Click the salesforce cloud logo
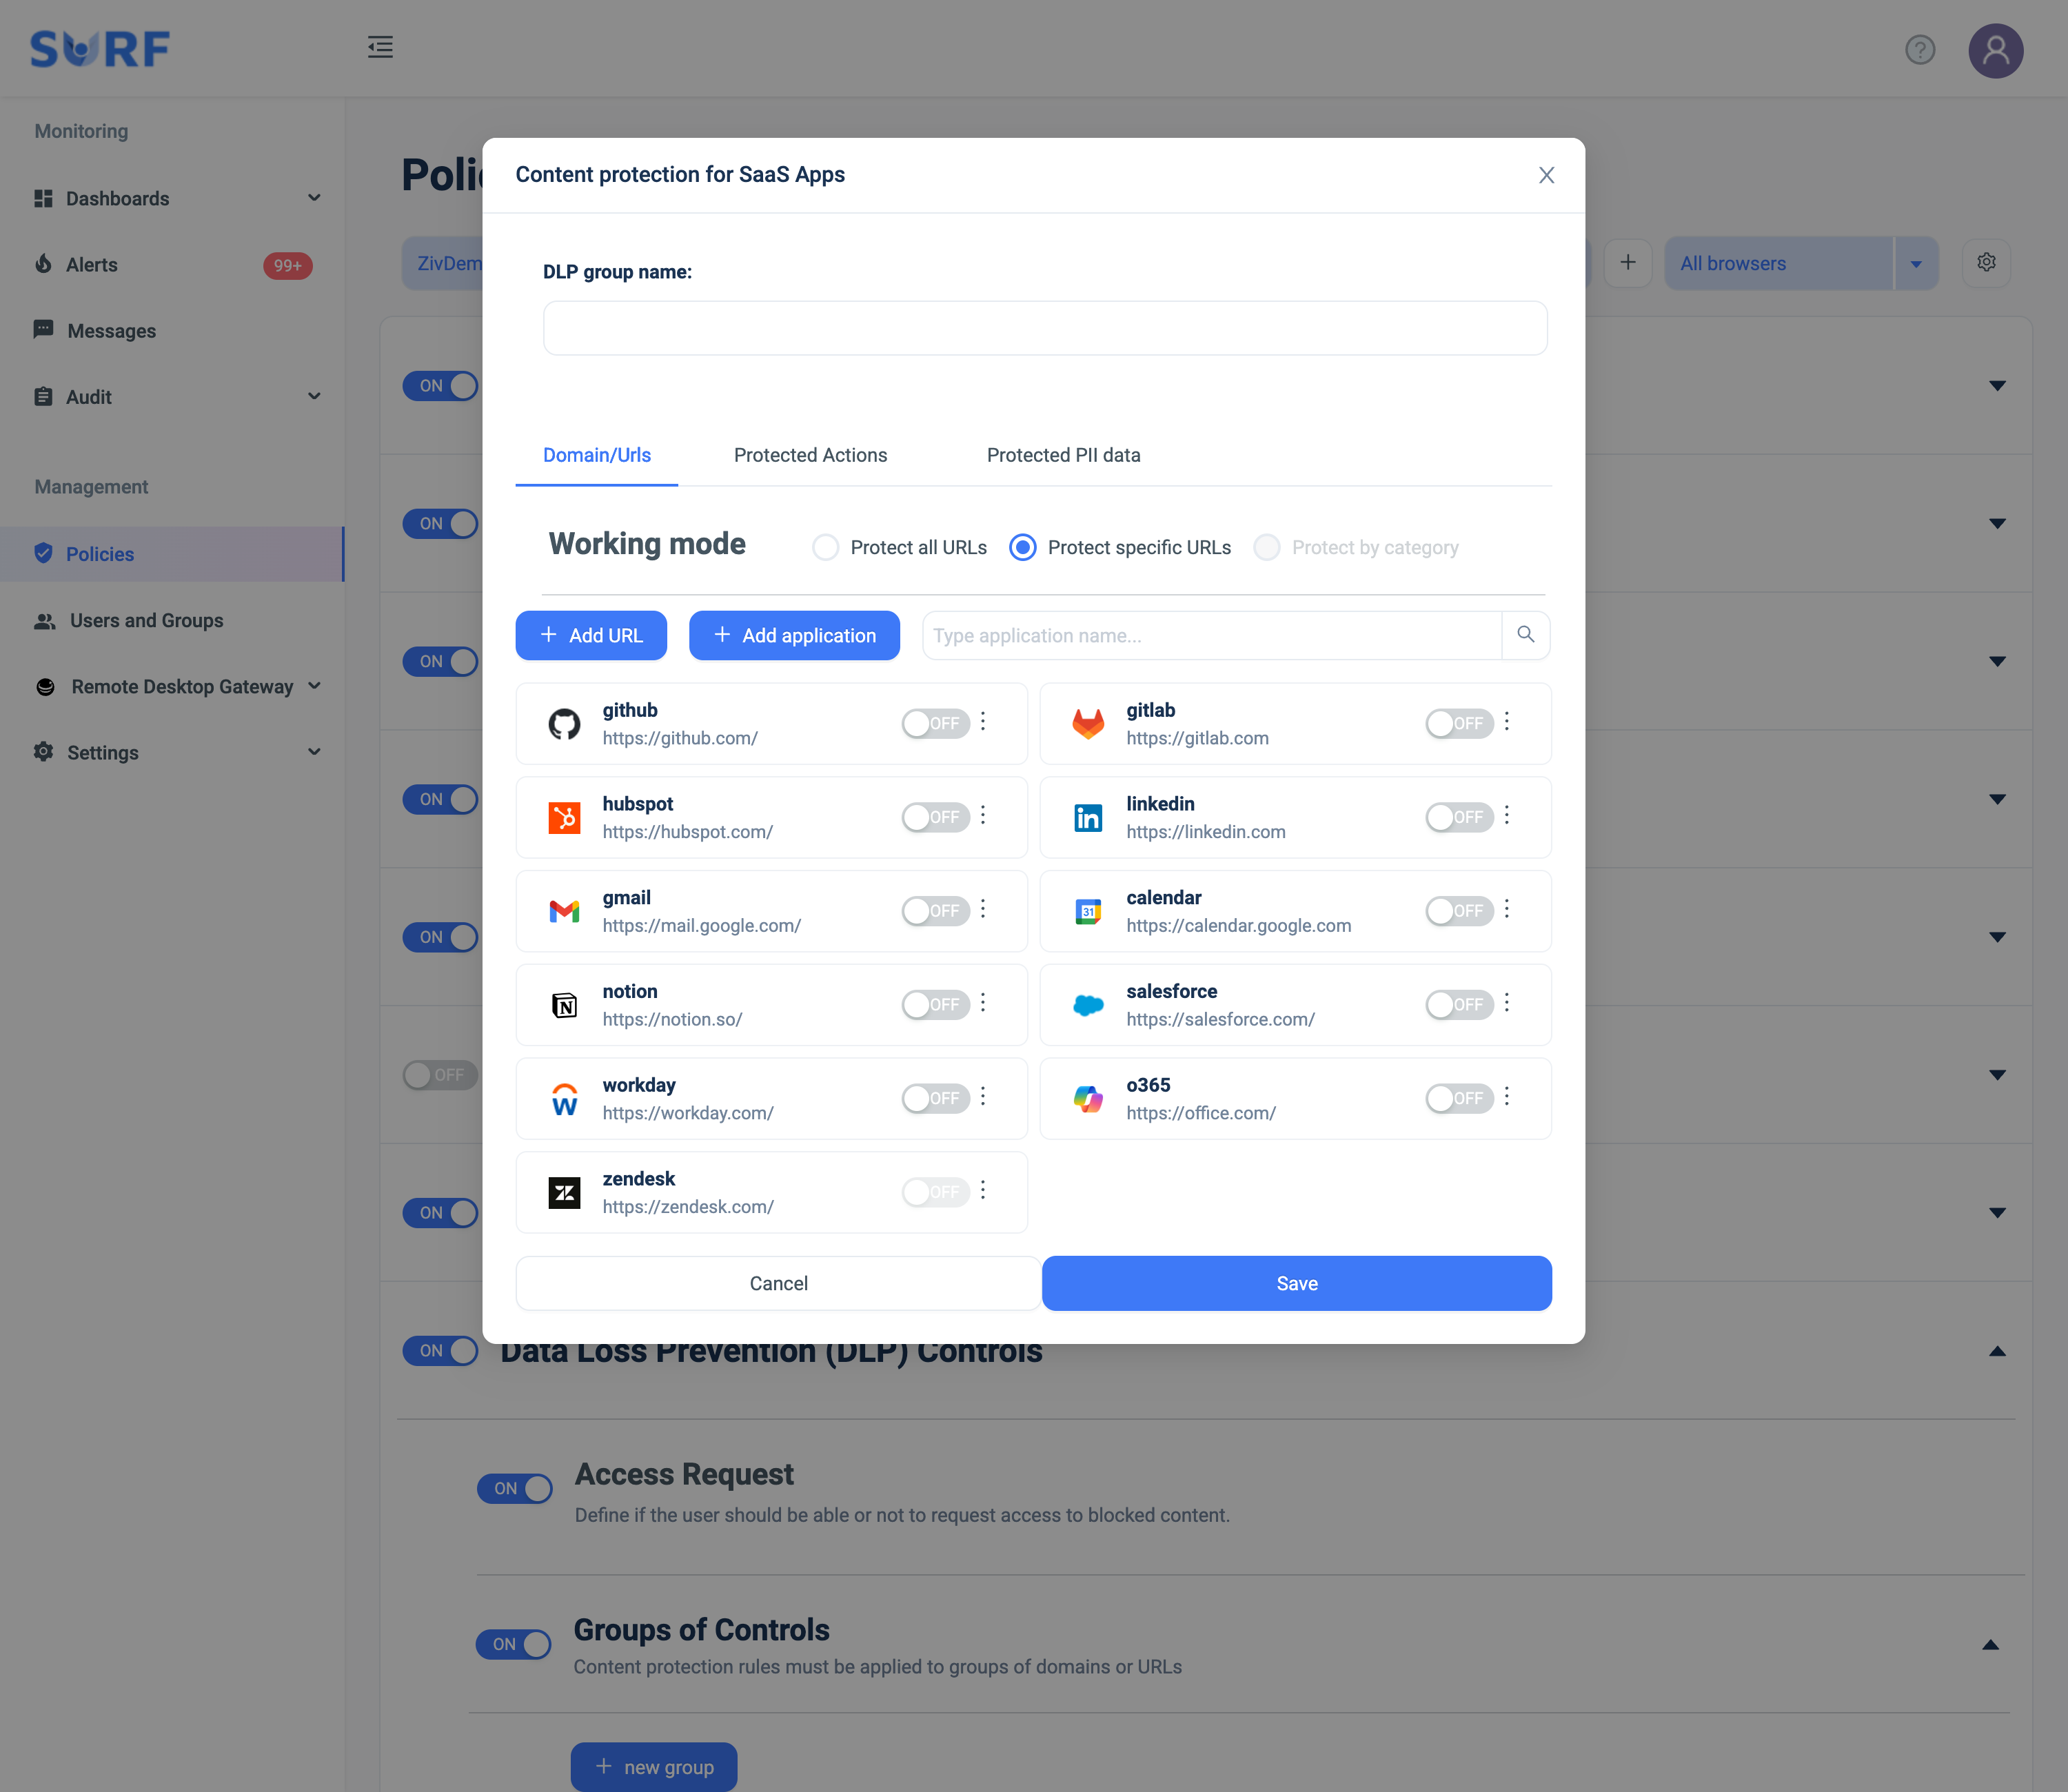The width and height of the screenshot is (2068, 1792). tap(1088, 1005)
